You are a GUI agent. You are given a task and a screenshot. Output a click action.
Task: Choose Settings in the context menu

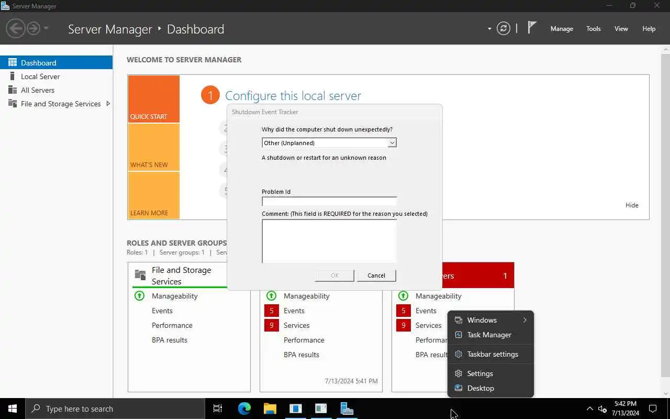pos(490,373)
